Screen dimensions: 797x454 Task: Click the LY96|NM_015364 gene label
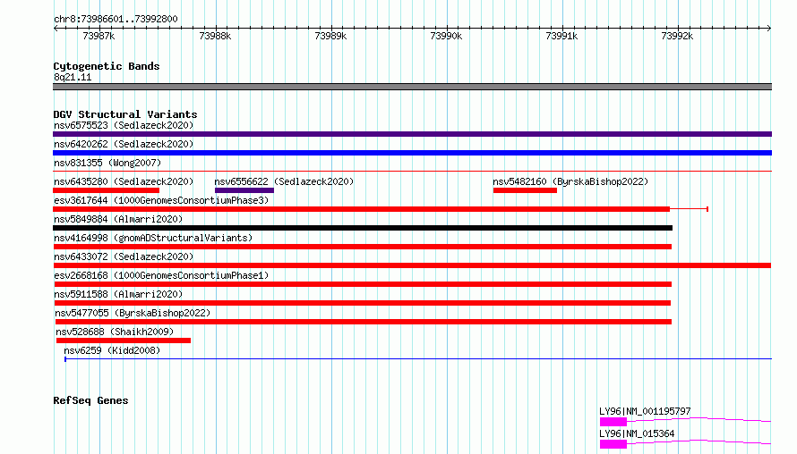click(x=637, y=433)
